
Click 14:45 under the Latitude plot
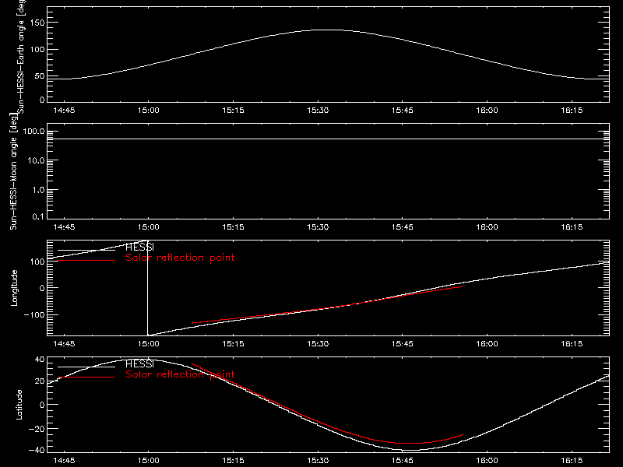point(64,461)
